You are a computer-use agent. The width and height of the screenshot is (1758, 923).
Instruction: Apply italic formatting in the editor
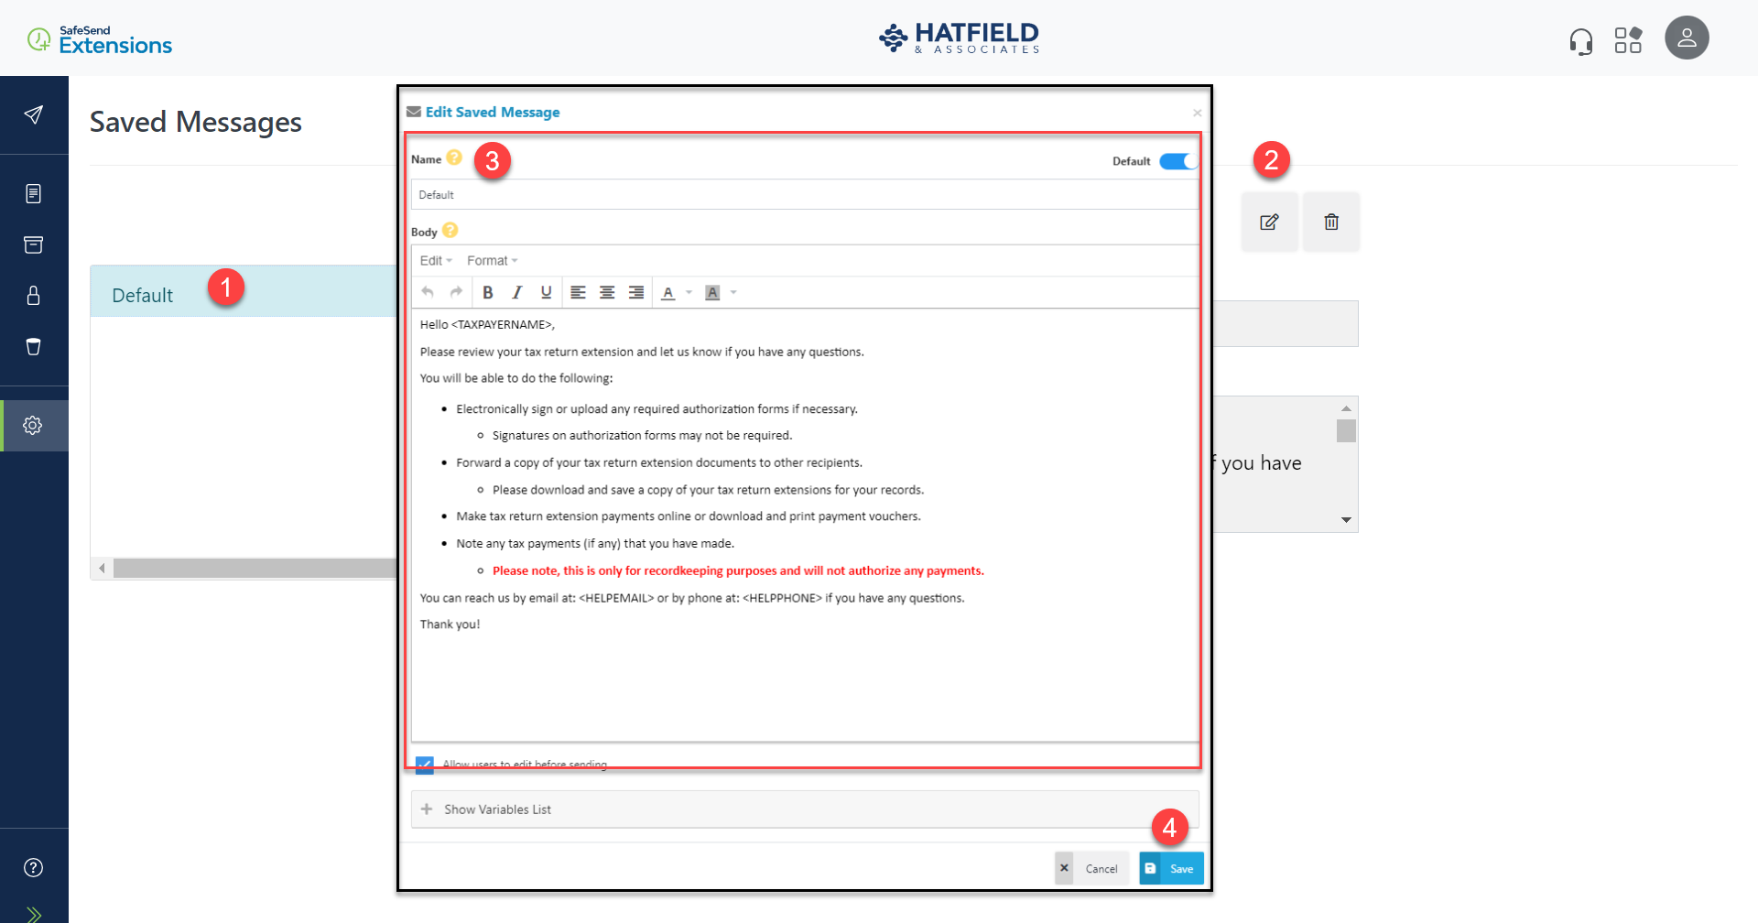point(516,292)
